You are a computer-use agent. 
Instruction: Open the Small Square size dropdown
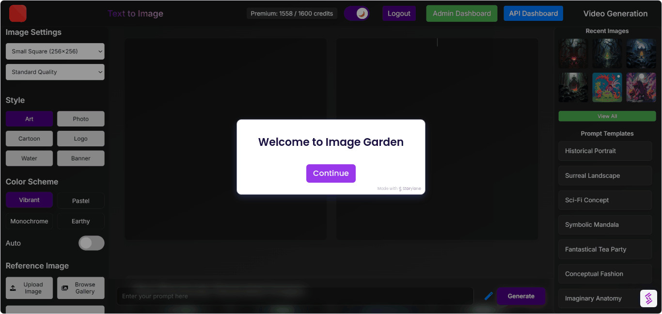pos(55,51)
